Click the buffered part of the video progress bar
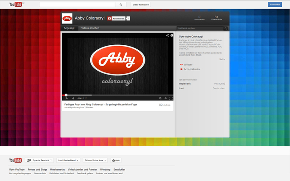The image size is (290, 181). point(80,95)
